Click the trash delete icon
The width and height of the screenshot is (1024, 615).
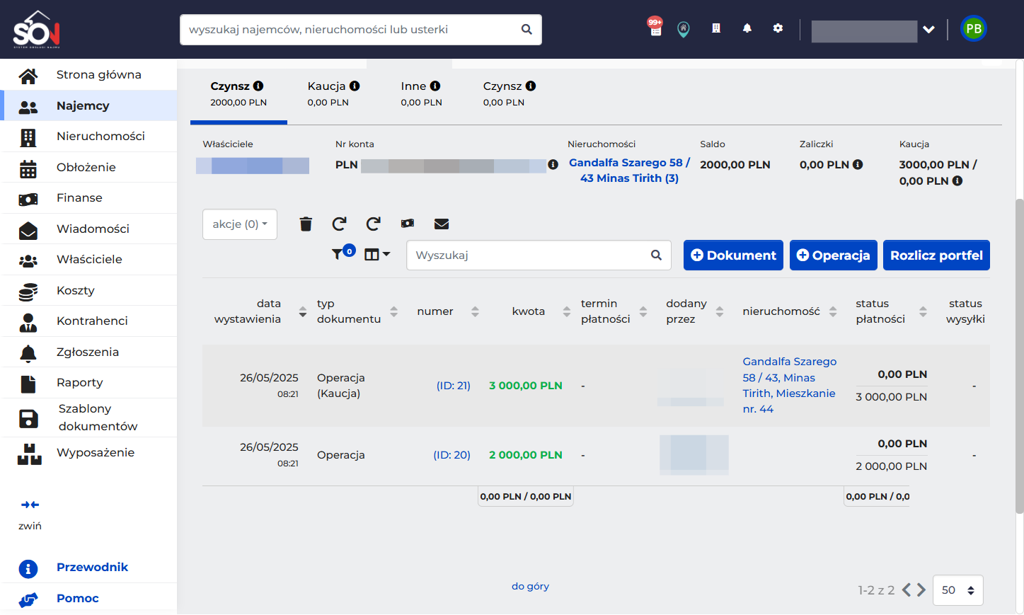(x=306, y=224)
